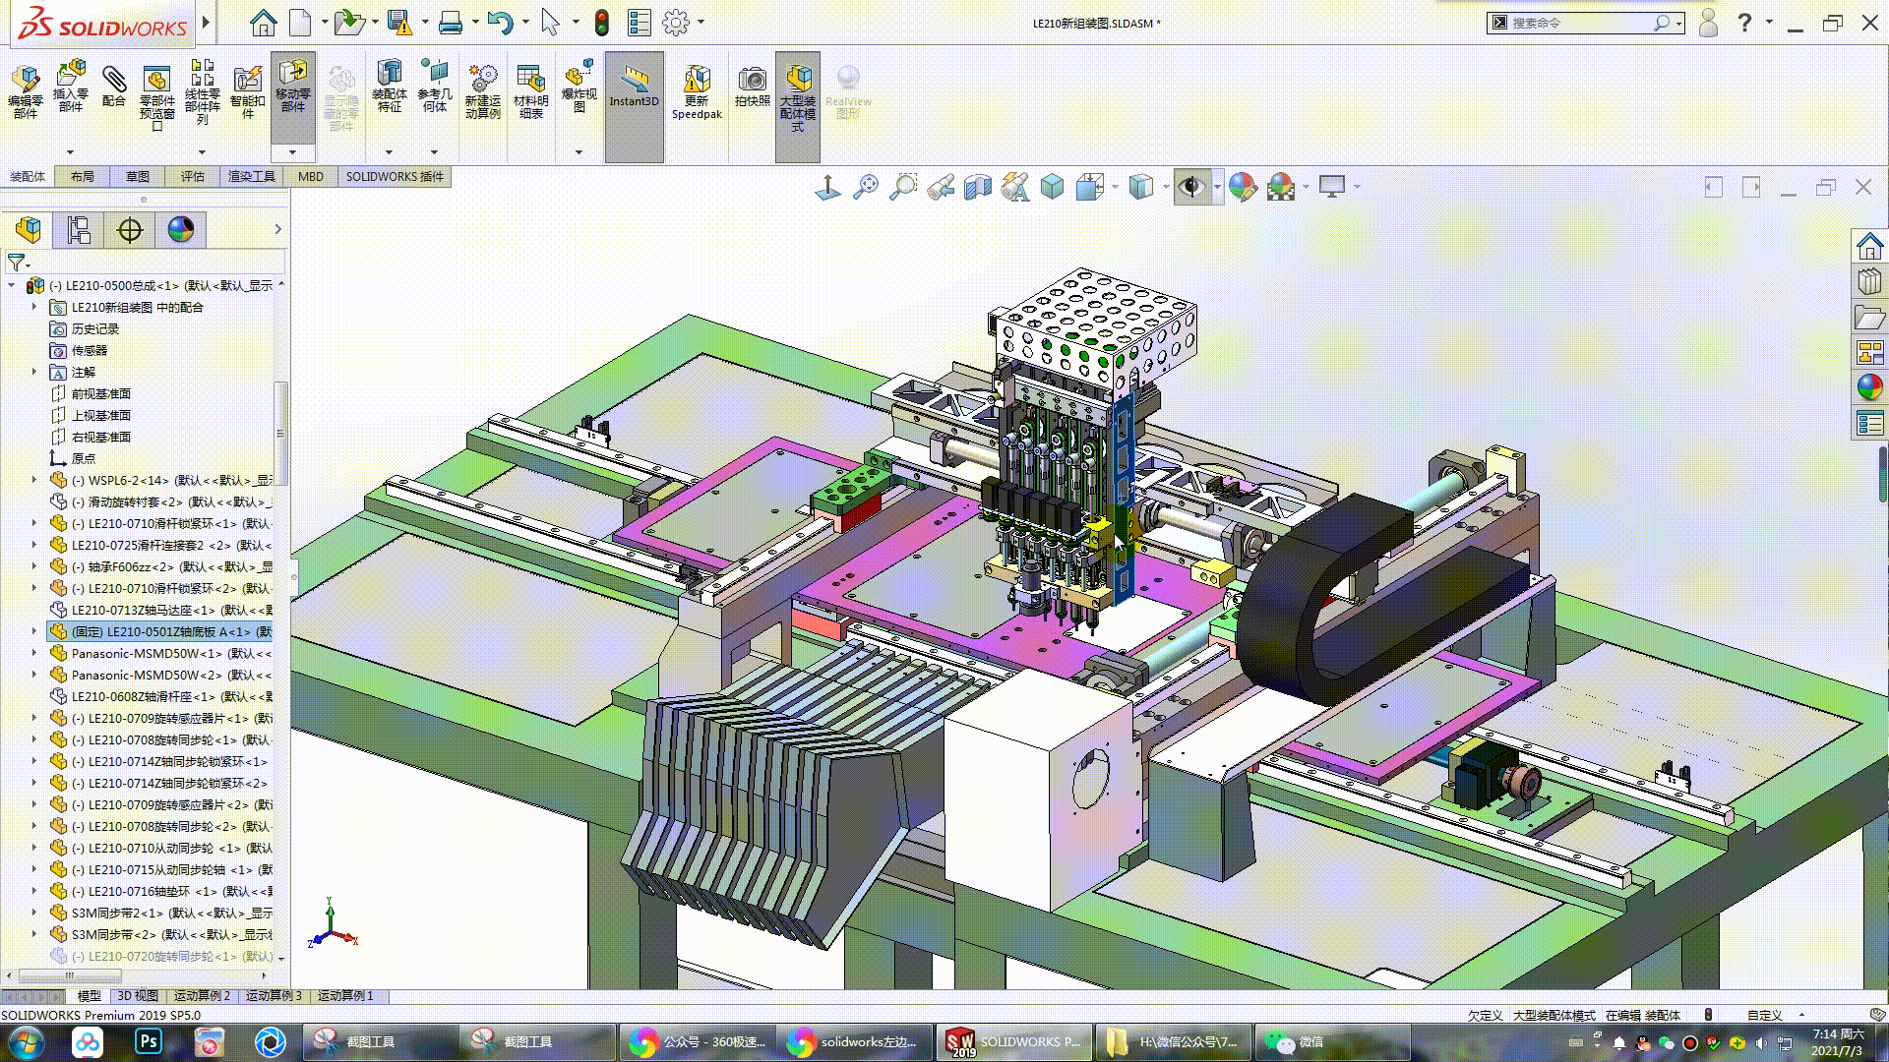
Task: Click feature tree horizontal scrollbar
Action: click(x=69, y=975)
